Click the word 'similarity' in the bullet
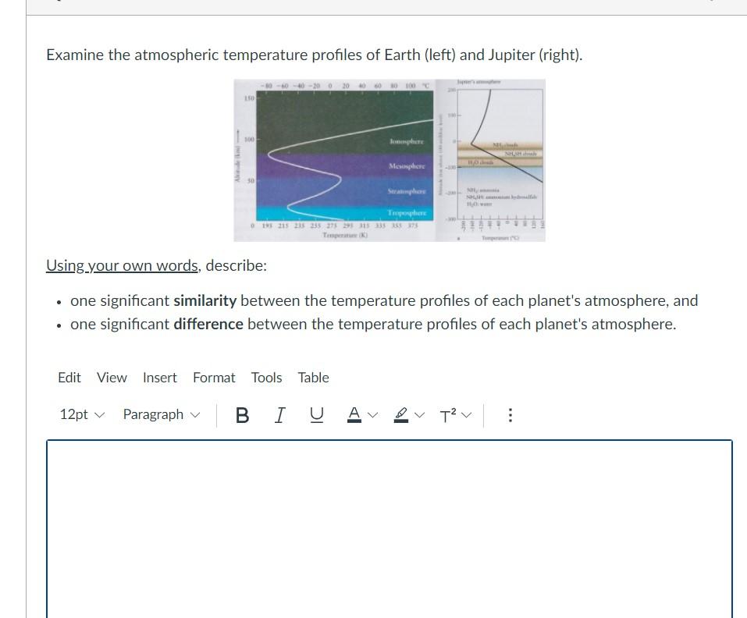The height and width of the screenshot is (618, 747). coord(205,301)
